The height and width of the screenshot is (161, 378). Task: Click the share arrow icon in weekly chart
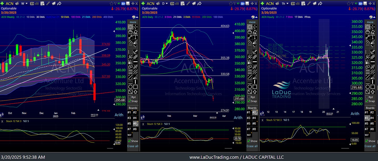(59, 3)
